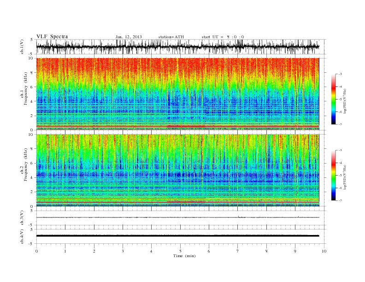Click inside the ch.2 spectrogram panel
This screenshot has width=365, height=282.
coord(177,170)
